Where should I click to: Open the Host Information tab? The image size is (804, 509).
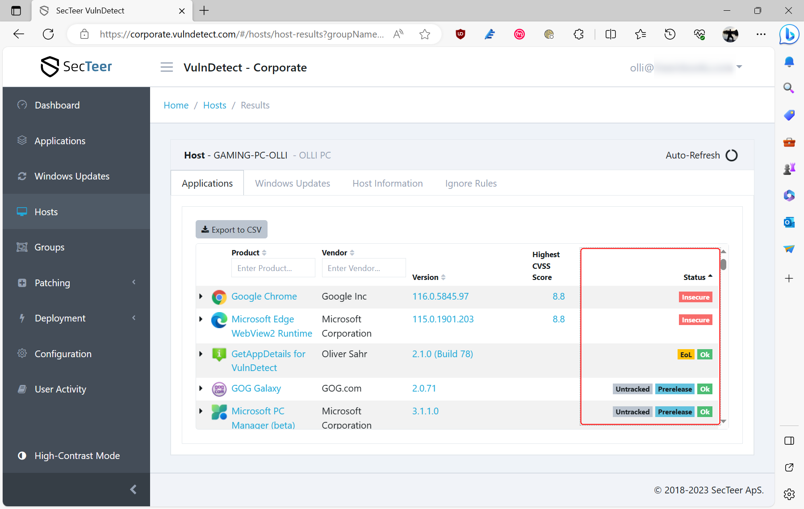tap(387, 184)
